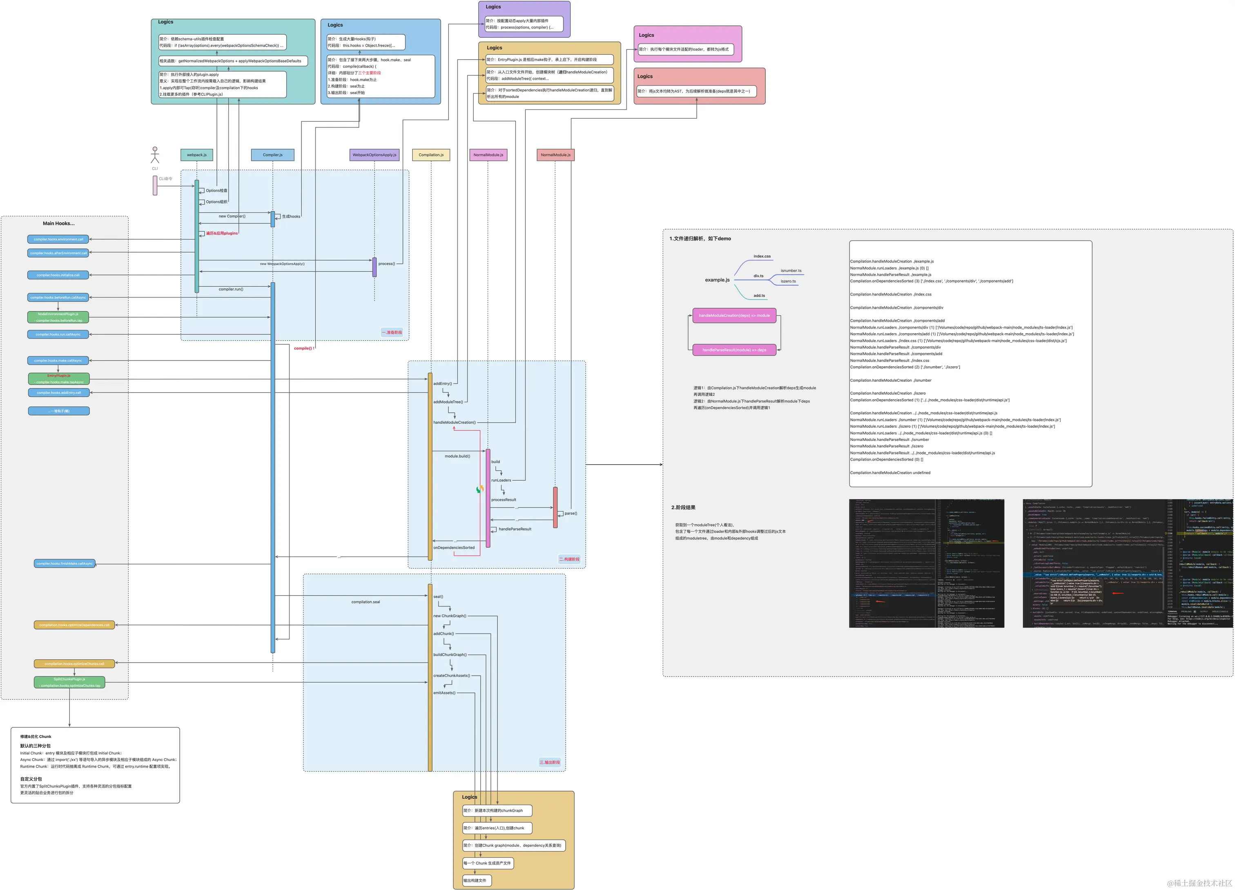The height and width of the screenshot is (890, 1235).
Task: Click compiler.hooks.environment.call hook node
Action: click(x=58, y=240)
